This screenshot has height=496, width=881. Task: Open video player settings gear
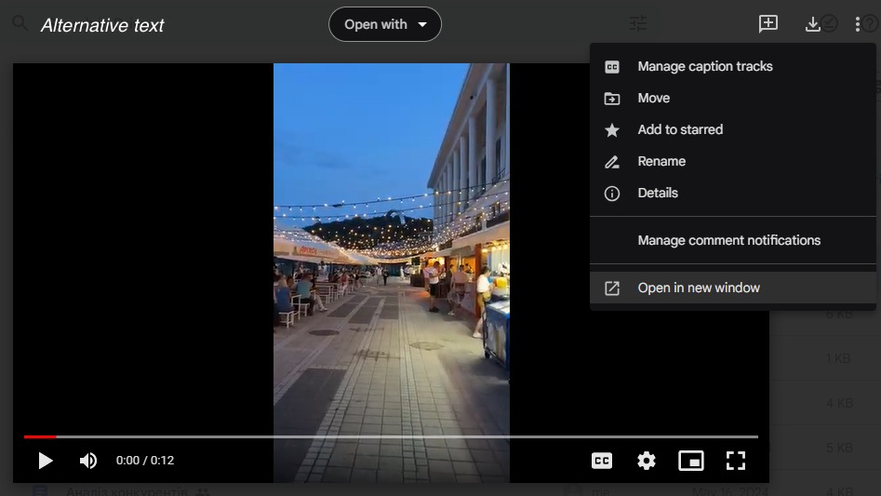(647, 461)
